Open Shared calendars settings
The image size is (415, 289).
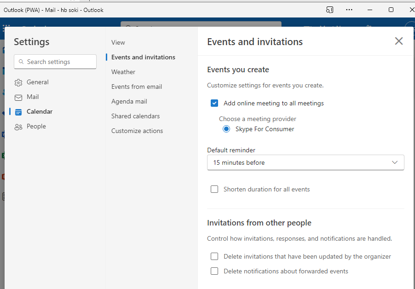coord(135,116)
